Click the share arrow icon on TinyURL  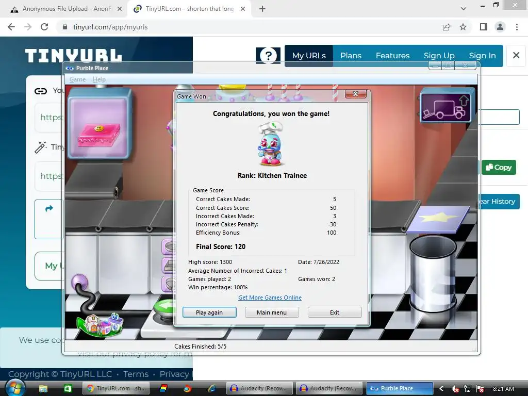tap(49, 208)
